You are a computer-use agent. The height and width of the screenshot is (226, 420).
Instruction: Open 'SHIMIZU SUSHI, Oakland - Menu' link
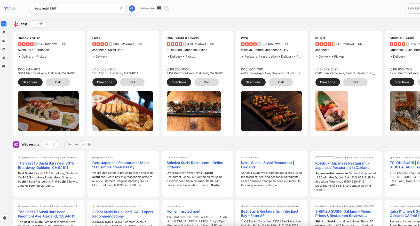343,213
